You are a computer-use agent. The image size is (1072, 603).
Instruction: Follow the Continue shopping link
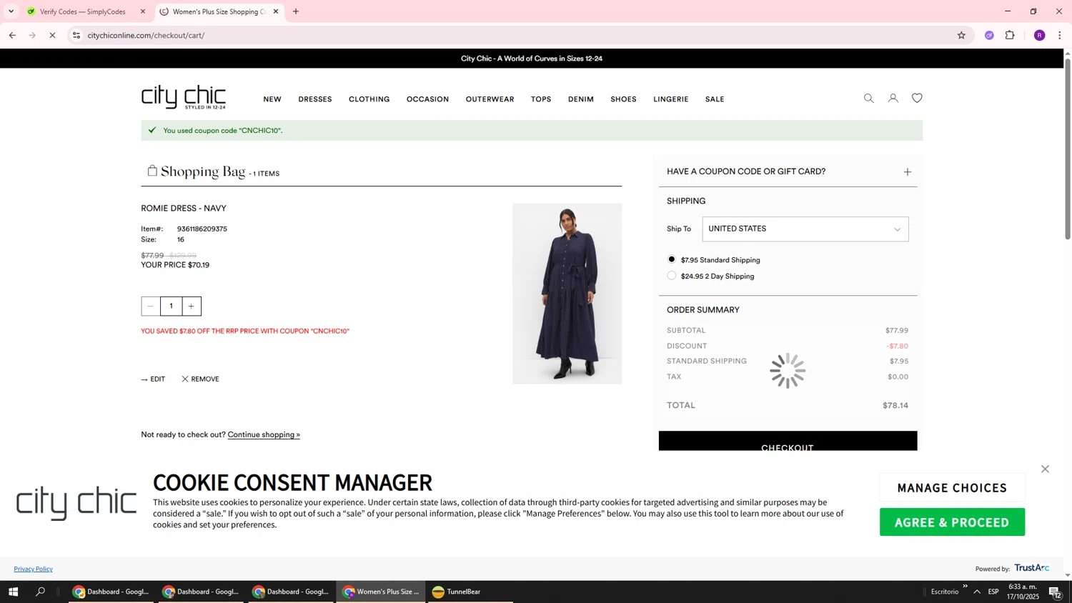tap(264, 435)
